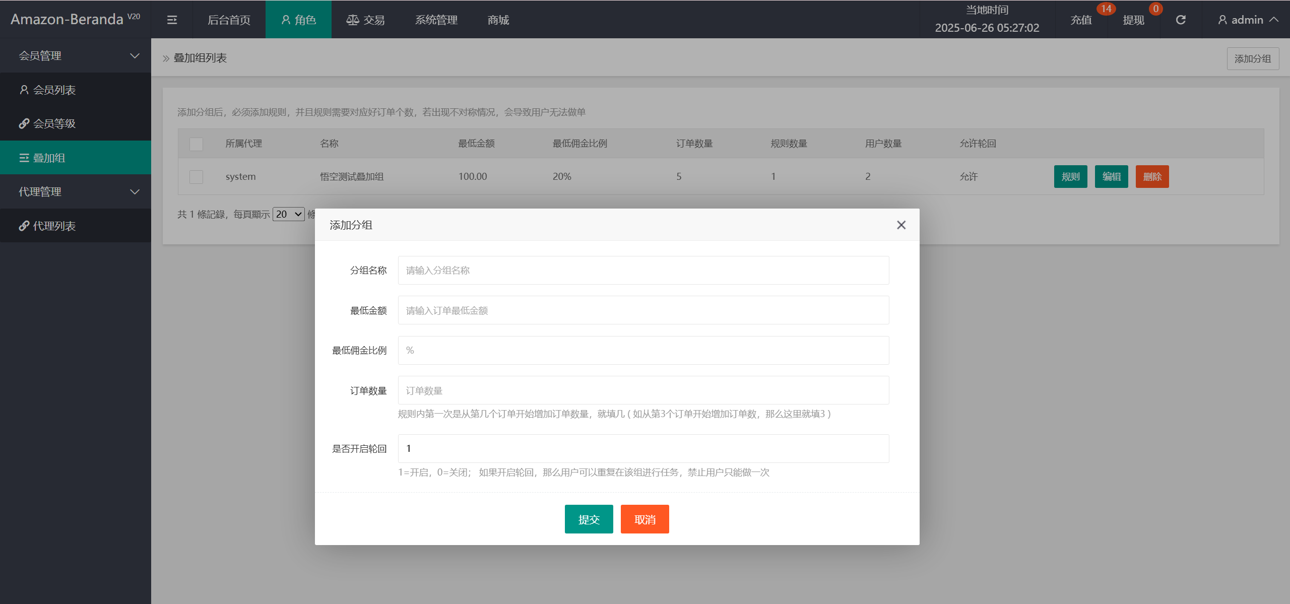Open 会员等级 from the sidebar

coord(54,123)
